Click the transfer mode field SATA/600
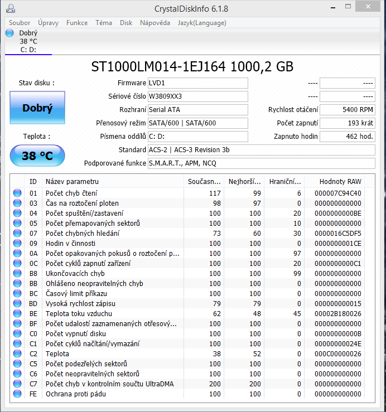 tap(197, 123)
